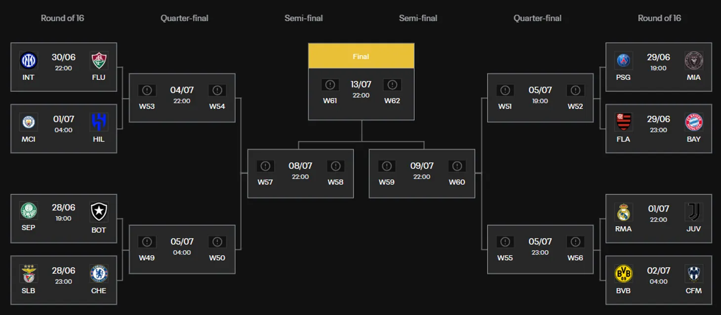Click the W61 label text

coord(330,101)
